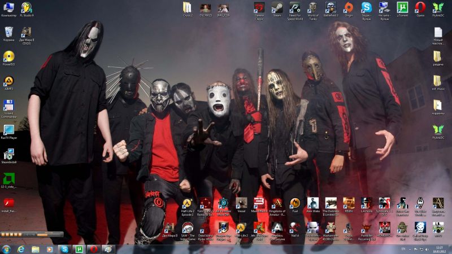Launch Два Мира II (DX10) shortcut
The image size is (452, 254).
tap(27, 36)
